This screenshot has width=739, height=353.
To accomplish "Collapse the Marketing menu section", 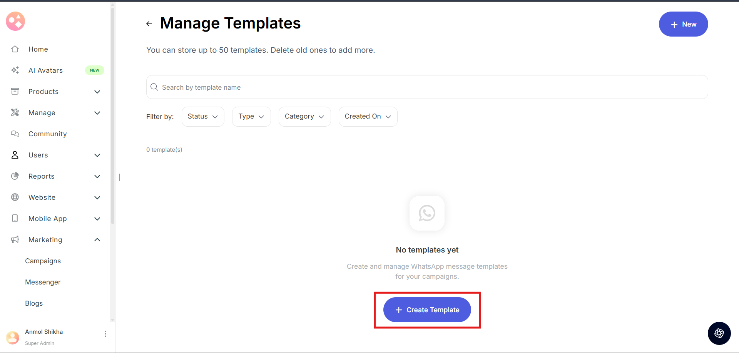I will pyautogui.click(x=97, y=240).
